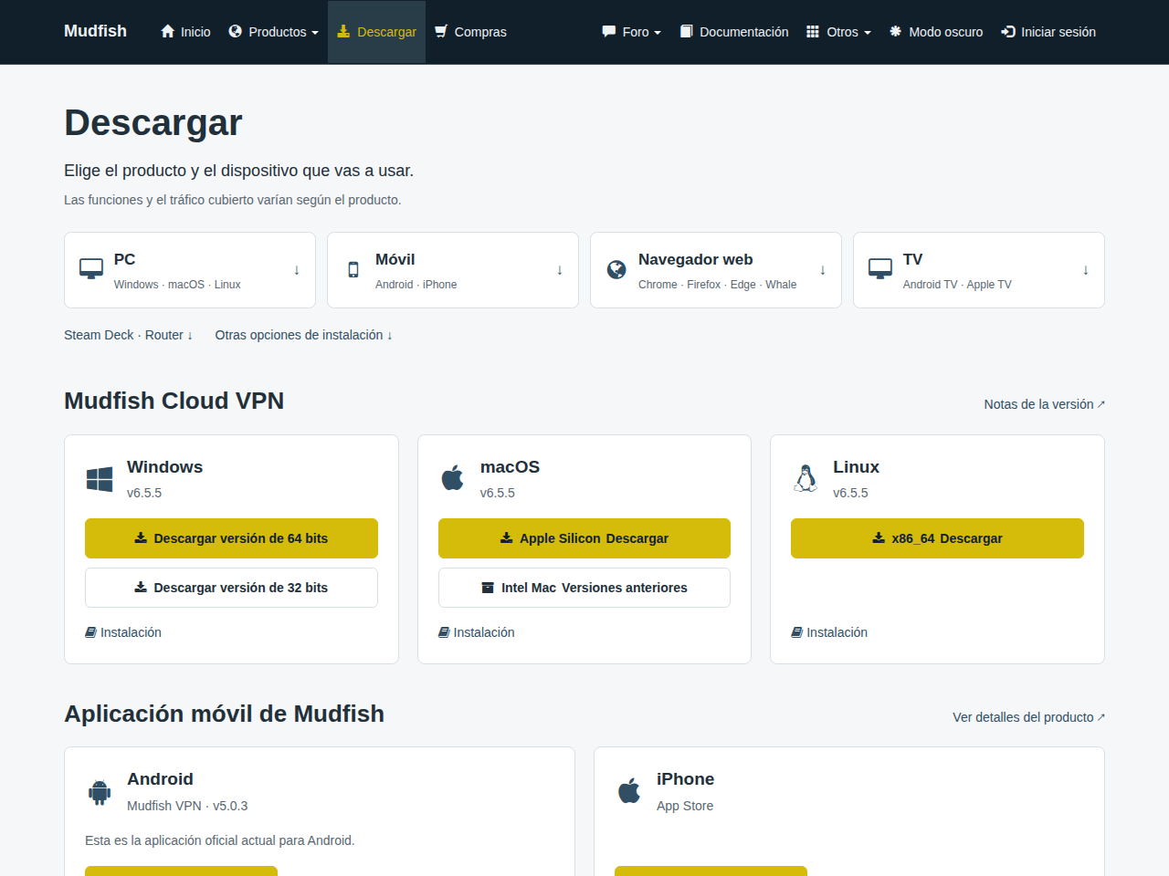Open Notas de la versión link
The height and width of the screenshot is (876, 1169).
point(1045,404)
